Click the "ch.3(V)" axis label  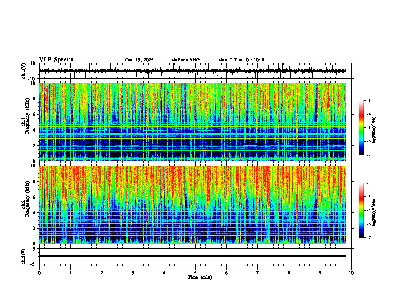(23, 256)
